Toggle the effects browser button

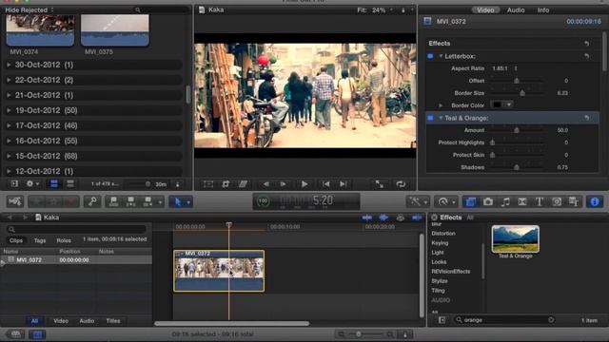coord(470,201)
